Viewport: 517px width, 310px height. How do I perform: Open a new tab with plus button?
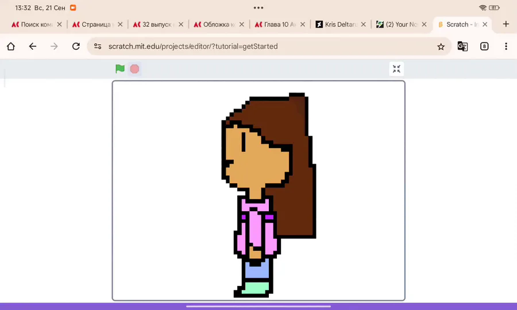click(506, 24)
